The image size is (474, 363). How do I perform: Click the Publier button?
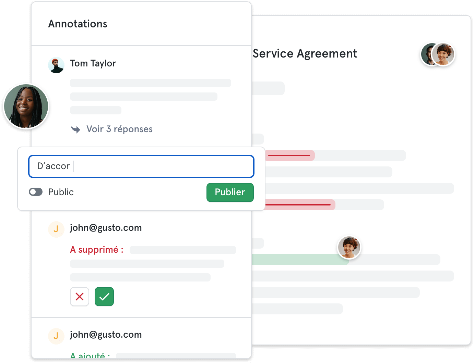[x=230, y=192]
